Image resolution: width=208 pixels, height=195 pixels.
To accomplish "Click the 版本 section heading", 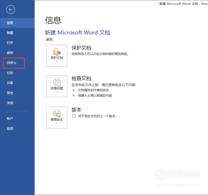I will (76, 110).
